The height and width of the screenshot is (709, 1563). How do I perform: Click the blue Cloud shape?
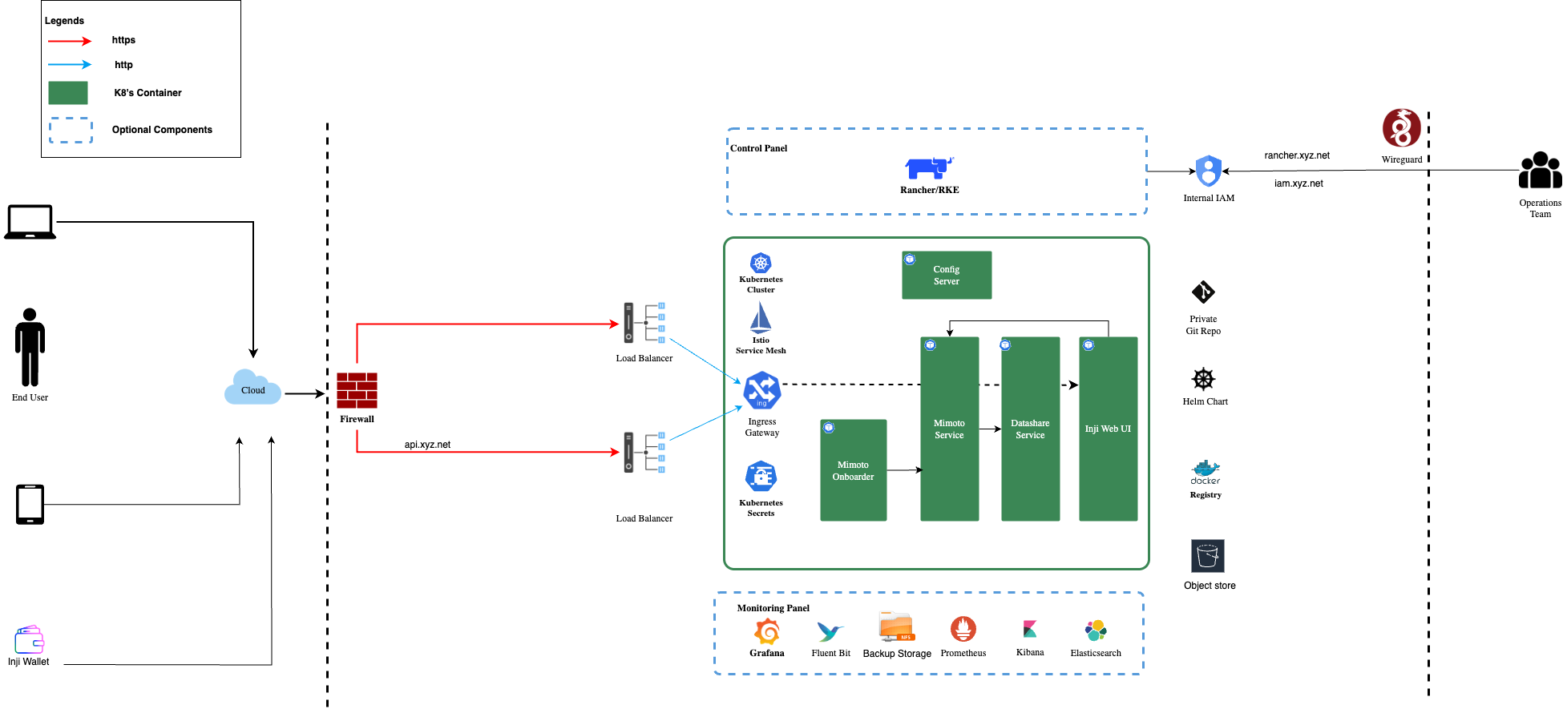(x=252, y=389)
